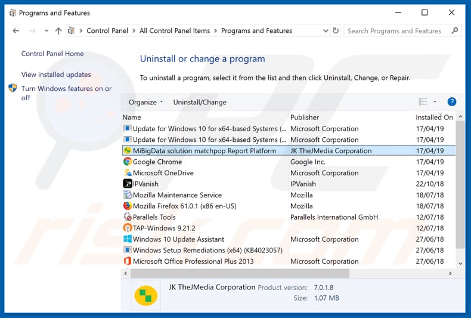Click the MiBigData program icon
The height and width of the screenshot is (318, 471).
128,150
